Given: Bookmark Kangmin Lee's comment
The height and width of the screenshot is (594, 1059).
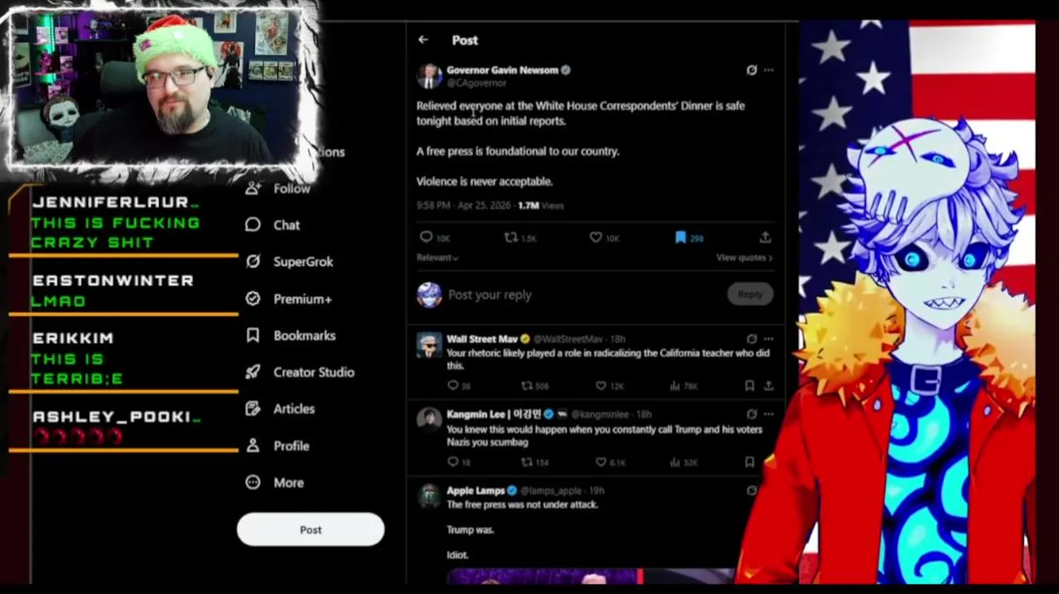Looking at the screenshot, I should (749, 462).
